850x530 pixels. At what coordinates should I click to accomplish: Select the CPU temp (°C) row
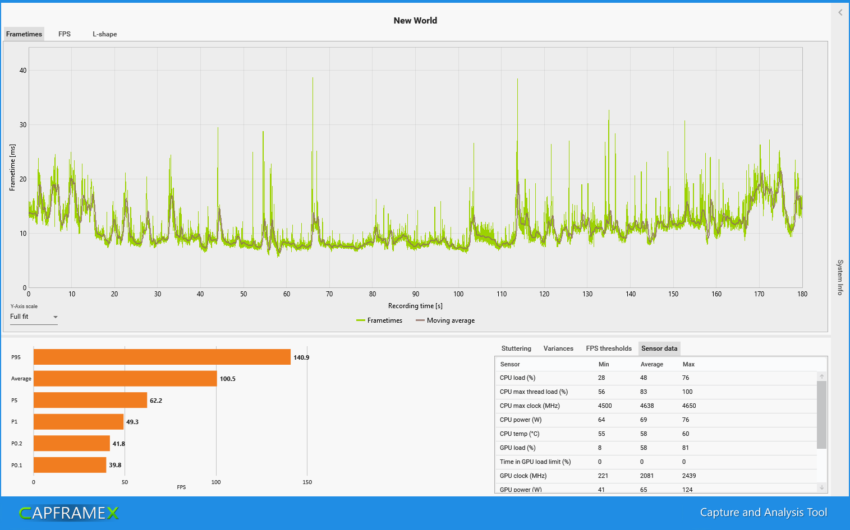point(656,434)
